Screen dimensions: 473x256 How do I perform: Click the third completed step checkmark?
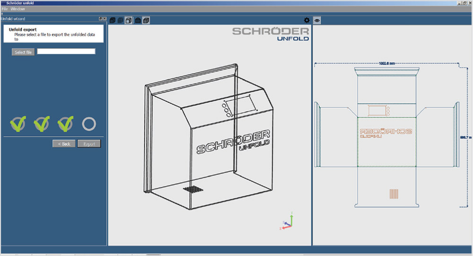[65, 124]
